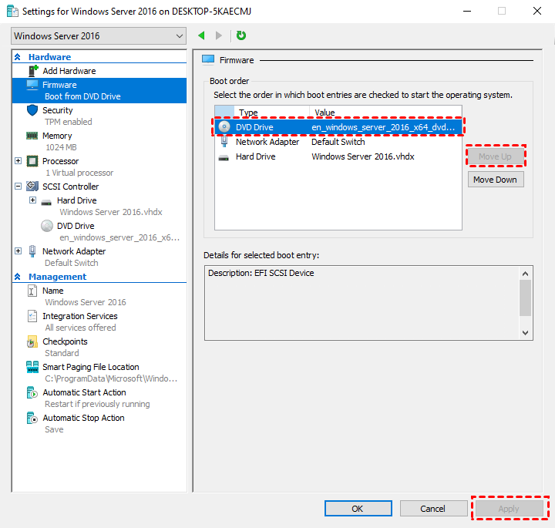Click the forward navigation arrow

(x=219, y=35)
